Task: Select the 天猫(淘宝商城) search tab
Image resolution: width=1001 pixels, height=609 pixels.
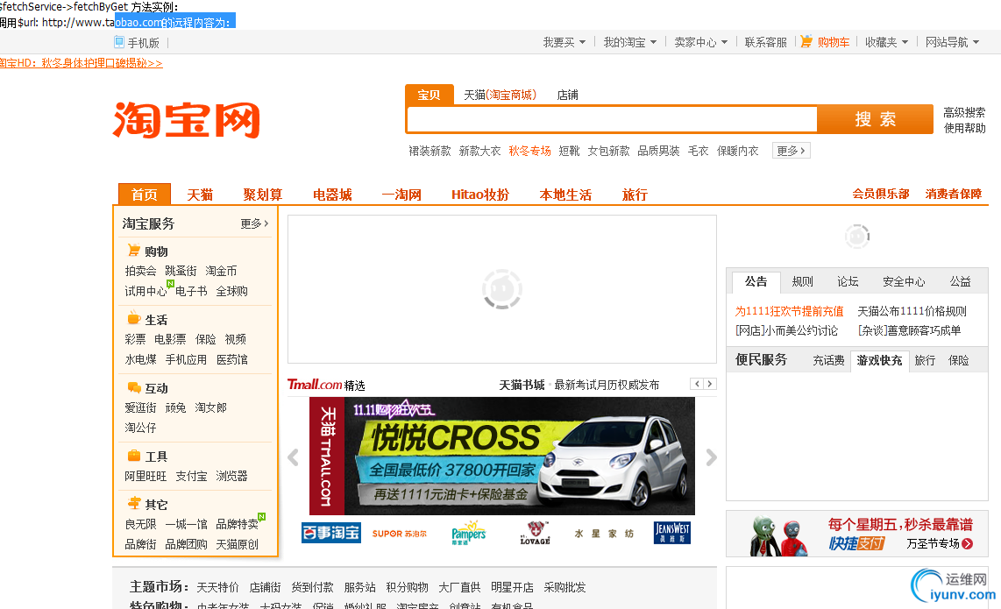Action: coord(500,96)
